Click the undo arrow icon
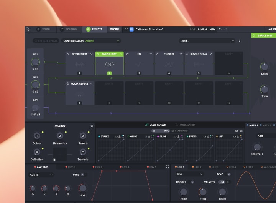Image resolution: width=276 pixels, height=203 pixels. pos(220,29)
